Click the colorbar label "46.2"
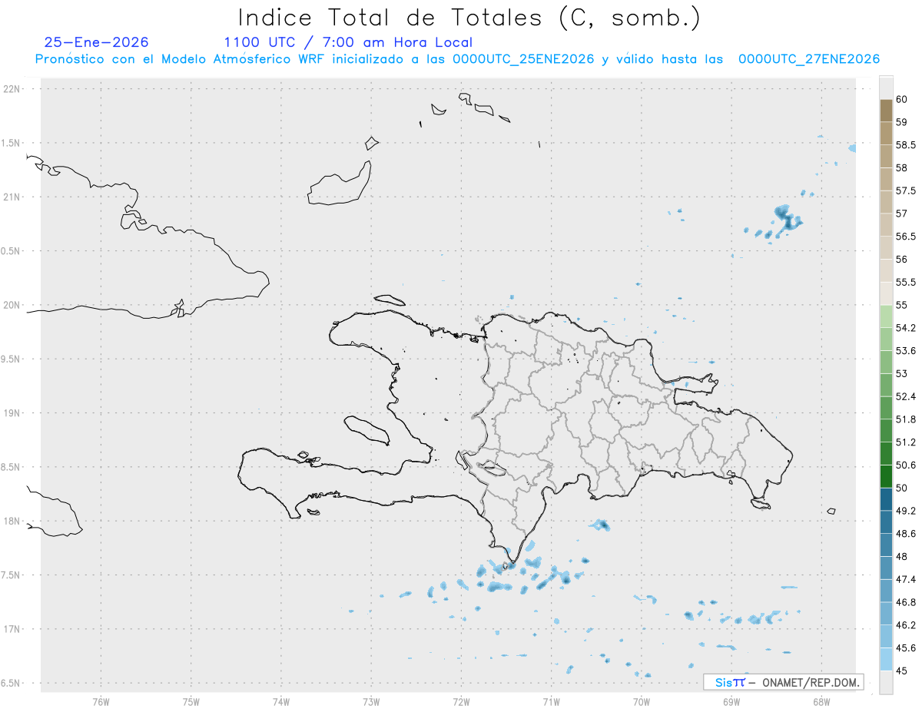922x712 pixels. (x=906, y=625)
